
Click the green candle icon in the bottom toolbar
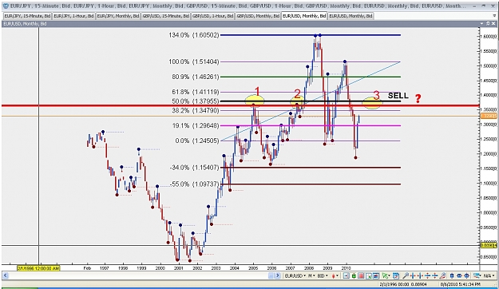(354, 275)
